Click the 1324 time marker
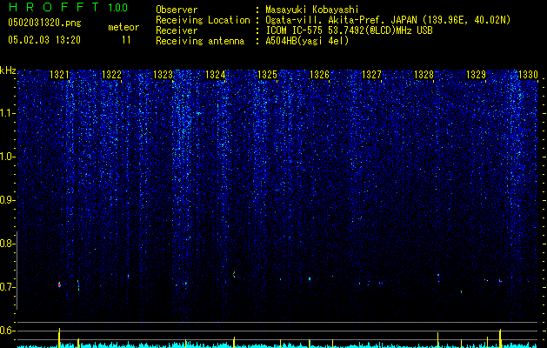The image size is (547, 348). [x=216, y=75]
